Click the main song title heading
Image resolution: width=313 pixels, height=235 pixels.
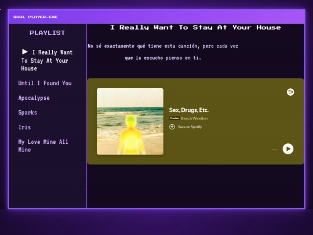click(196, 27)
